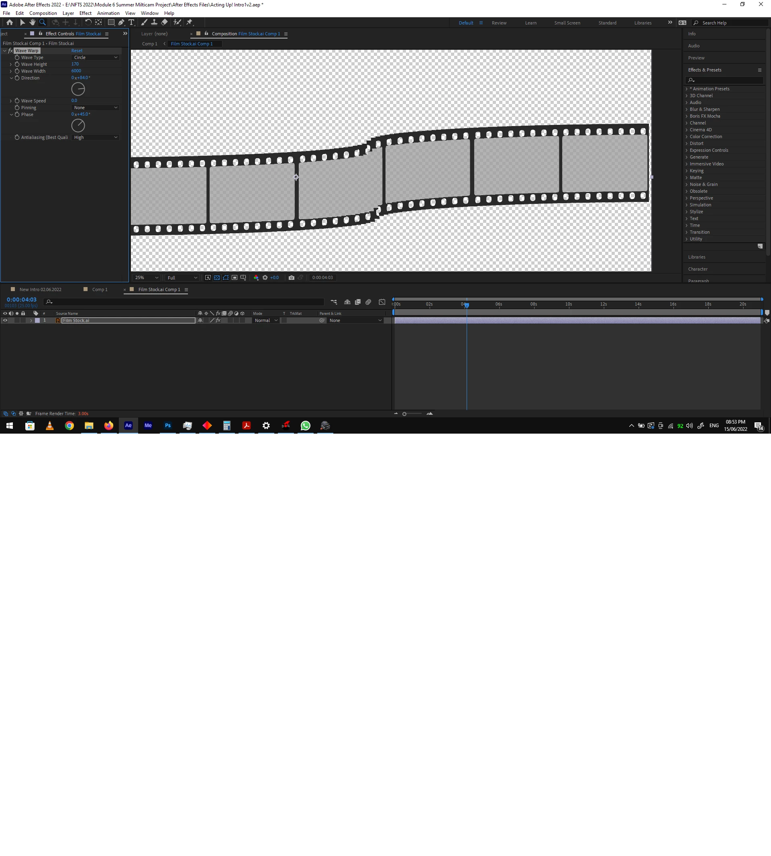
Task: Click the Composition Mini-Flowchart icon
Action: (x=334, y=302)
